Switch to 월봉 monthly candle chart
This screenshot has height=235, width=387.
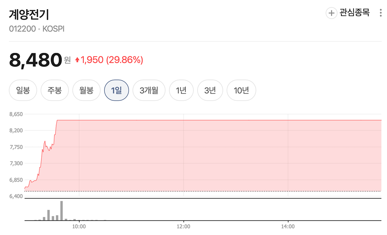click(x=86, y=90)
